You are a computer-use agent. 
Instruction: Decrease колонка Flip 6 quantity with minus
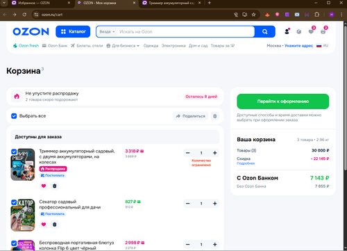[x=188, y=245]
